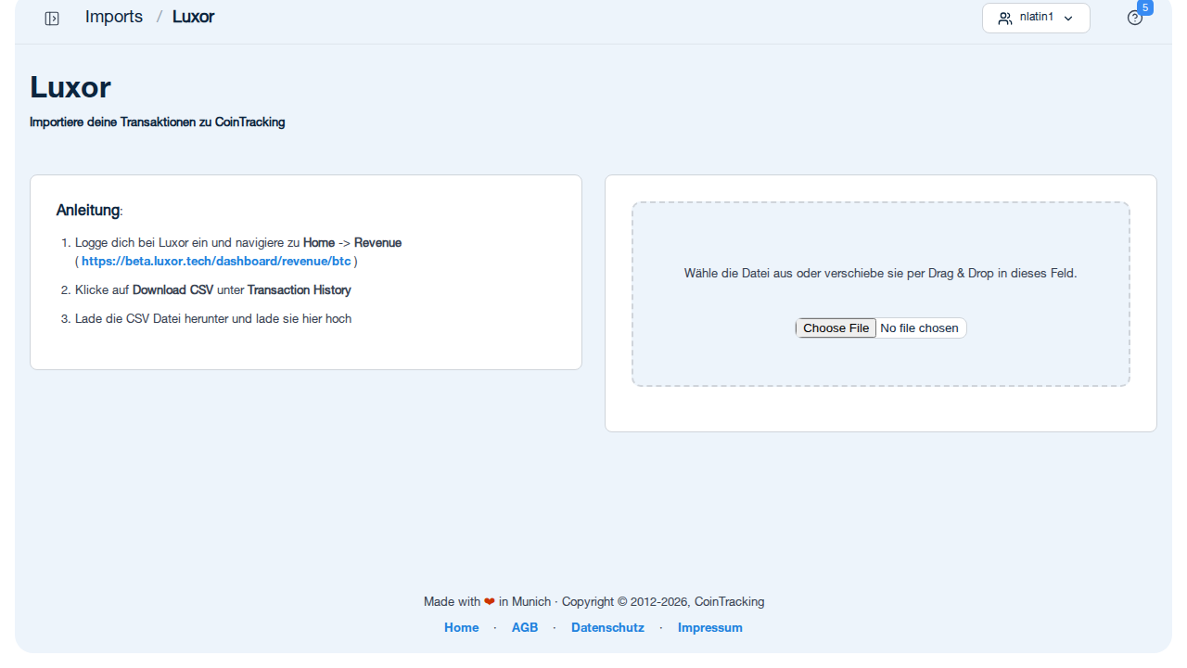Toggle the sidebar panel icon
The height and width of the screenshot is (668, 1187).
click(52, 19)
